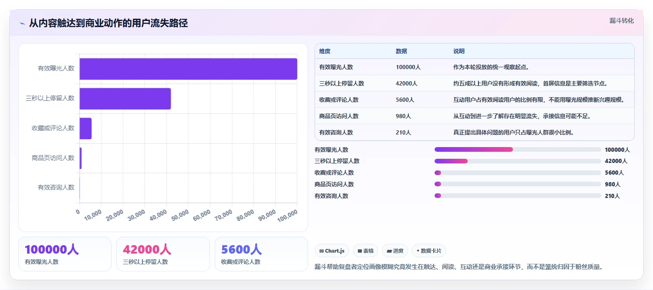Click the 50,000 x-axis tick label
The height and width of the screenshot is (290, 653).
(x=180, y=215)
